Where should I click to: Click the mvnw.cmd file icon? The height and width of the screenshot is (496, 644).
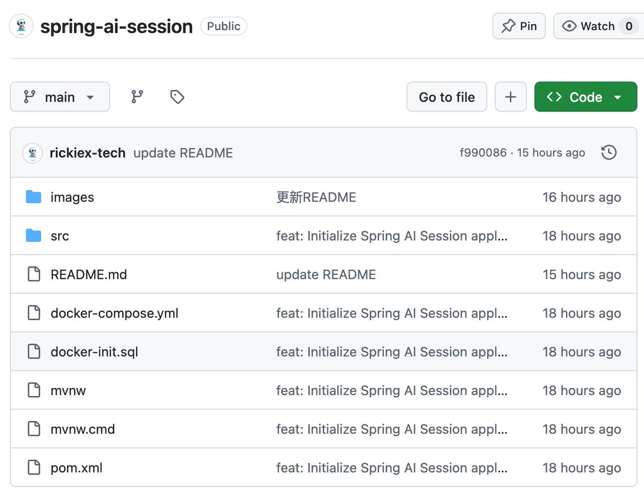[x=34, y=429]
